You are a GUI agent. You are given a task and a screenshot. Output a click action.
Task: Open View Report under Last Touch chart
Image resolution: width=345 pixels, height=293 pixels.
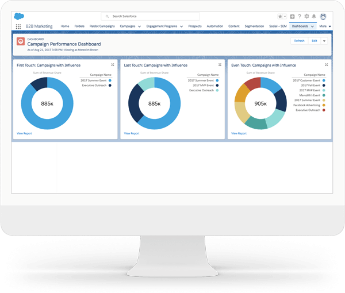click(x=132, y=133)
